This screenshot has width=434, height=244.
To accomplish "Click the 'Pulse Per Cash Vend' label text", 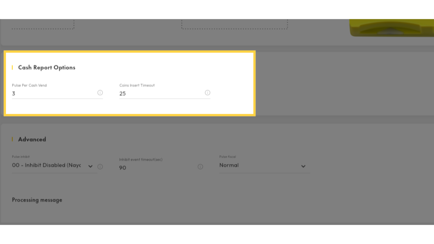I will [29, 85].
